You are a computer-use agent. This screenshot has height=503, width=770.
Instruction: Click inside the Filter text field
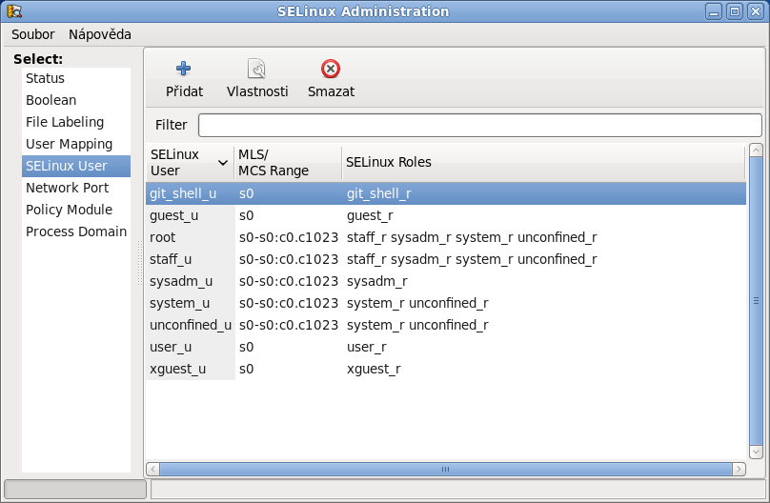pos(479,125)
